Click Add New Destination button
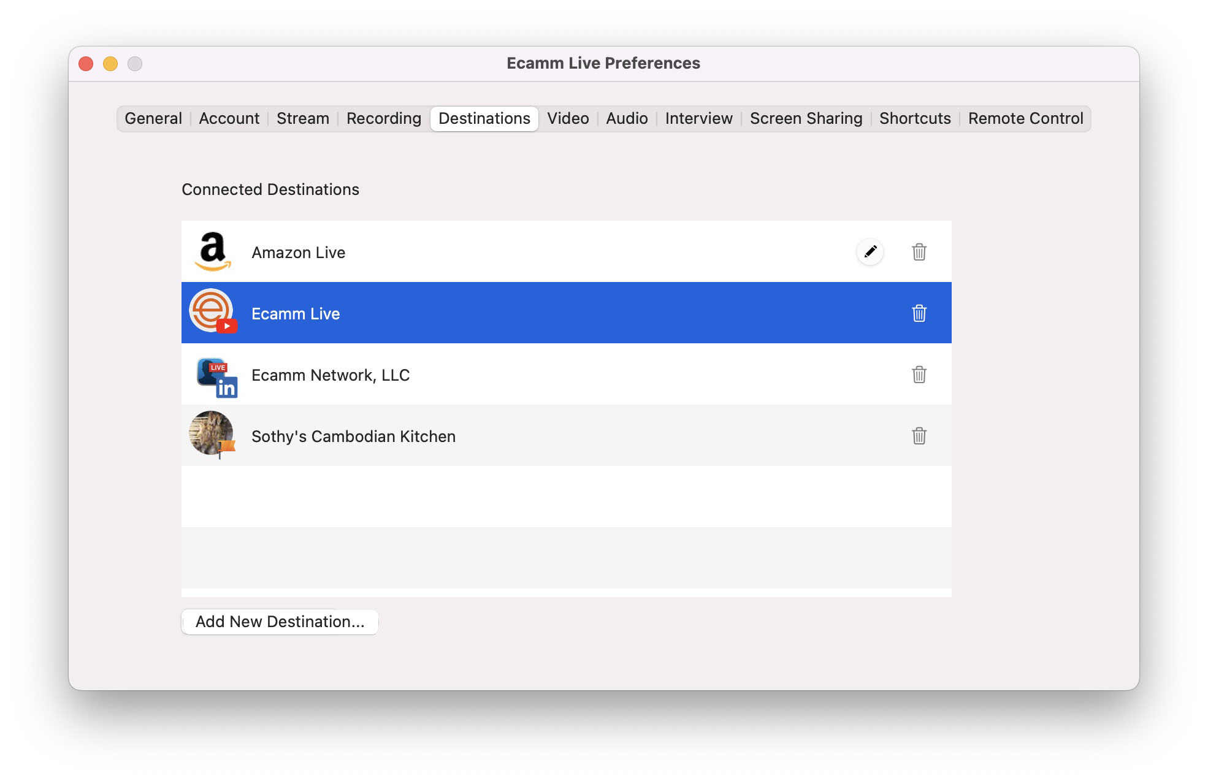 (280, 622)
